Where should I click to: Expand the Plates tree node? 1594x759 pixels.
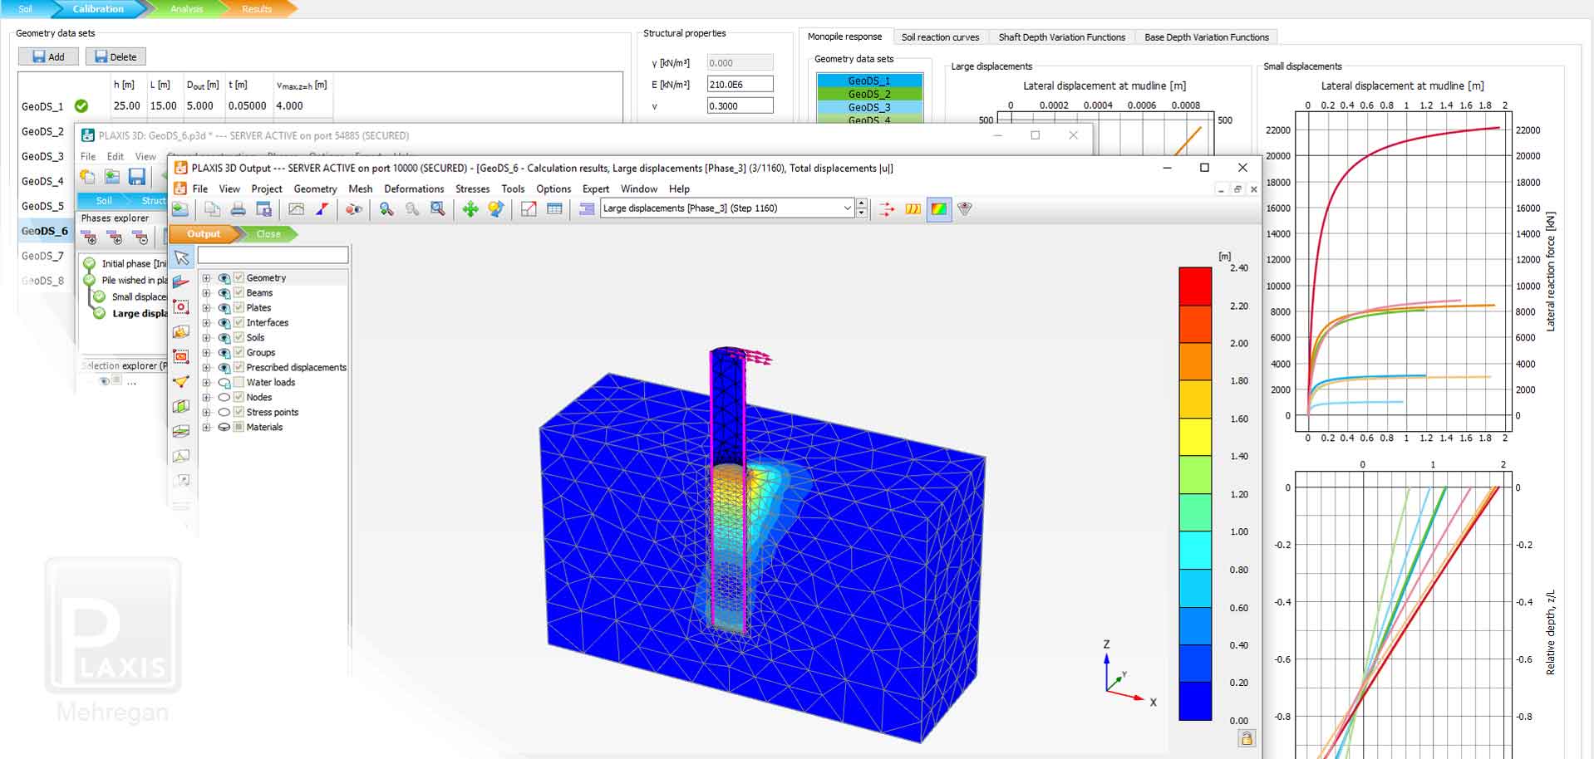pos(206,307)
